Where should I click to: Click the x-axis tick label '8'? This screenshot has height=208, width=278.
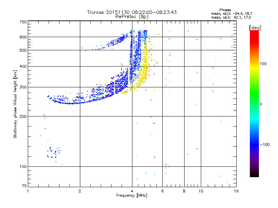[x=184, y=191]
